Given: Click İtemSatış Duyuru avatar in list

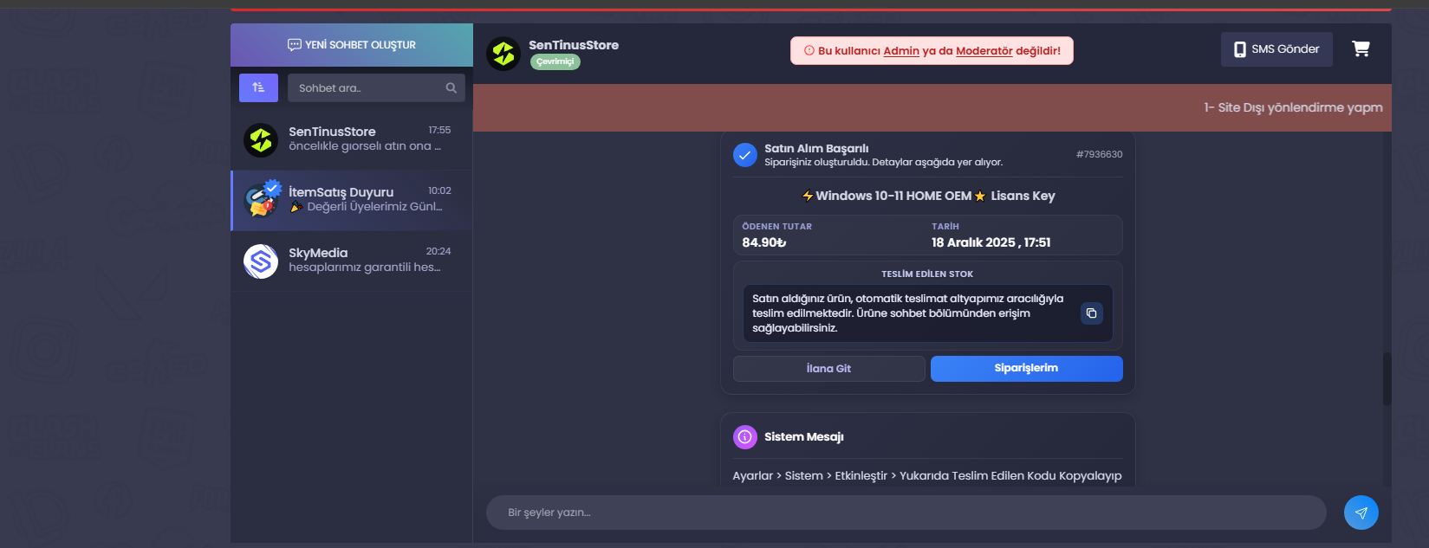Looking at the screenshot, I should click(261, 200).
